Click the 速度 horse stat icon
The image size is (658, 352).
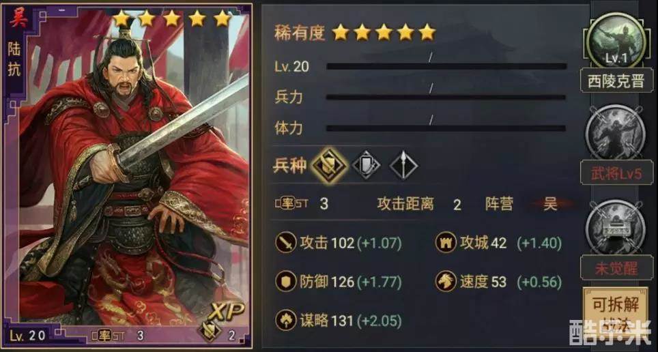tap(446, 282)
